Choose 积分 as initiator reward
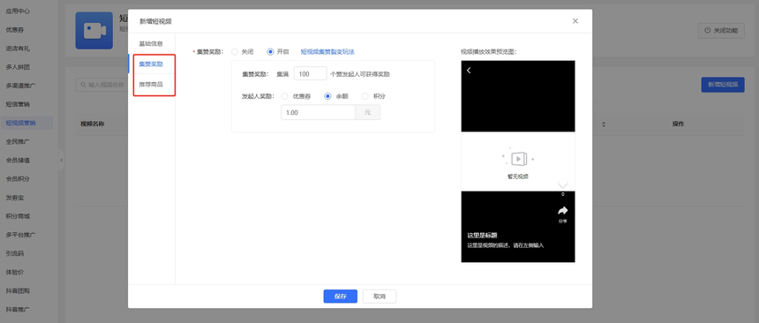The height and width of the screenshot is (323, 759). 365,96
